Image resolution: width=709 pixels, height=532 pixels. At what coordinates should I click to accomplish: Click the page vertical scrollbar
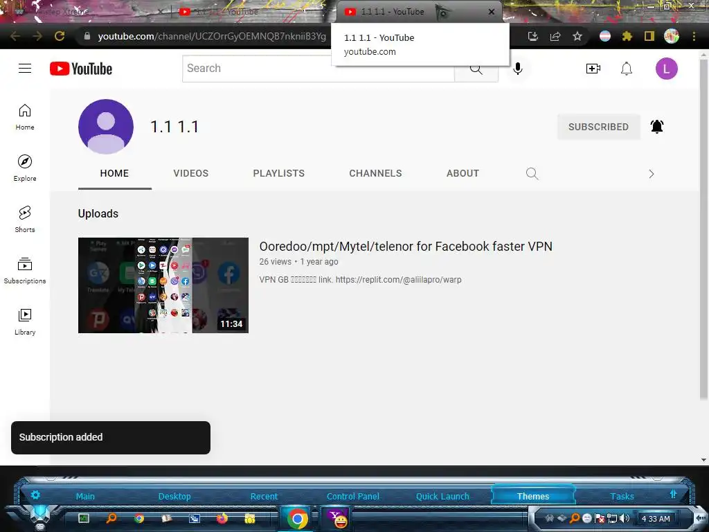coord(703,229)
